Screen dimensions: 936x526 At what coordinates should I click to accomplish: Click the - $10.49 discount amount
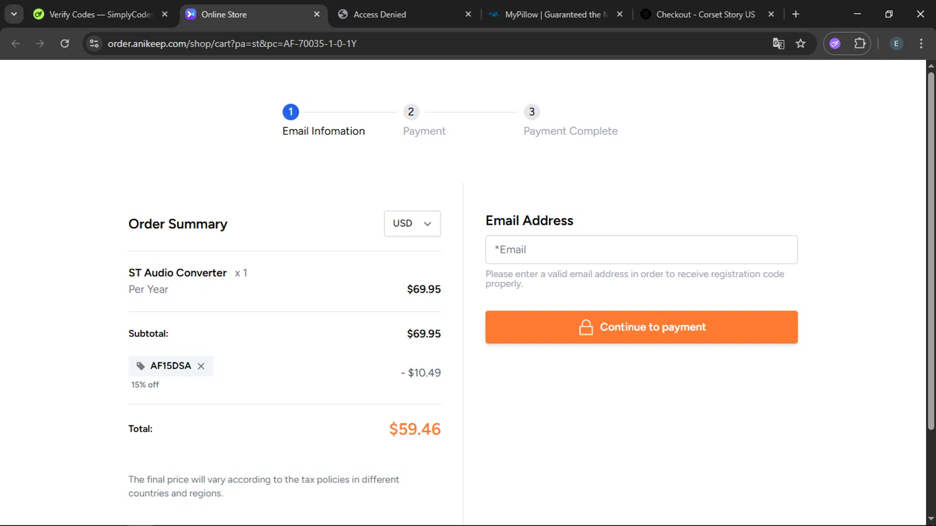coord(421,373)
